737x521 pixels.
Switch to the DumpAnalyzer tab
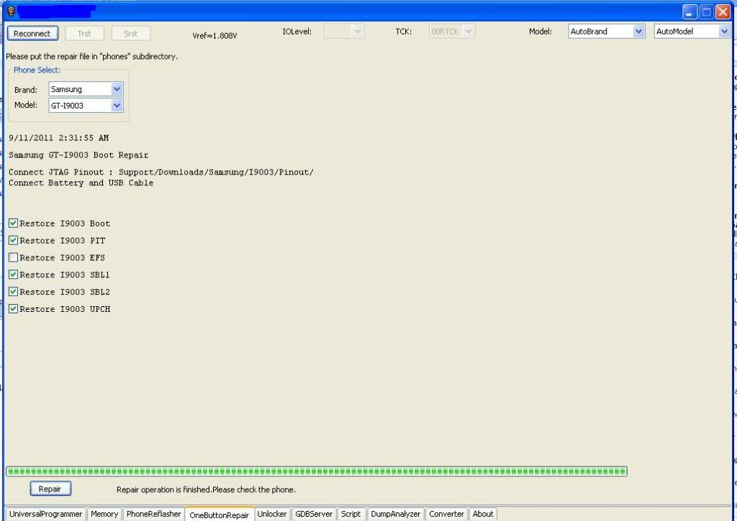click(x=396, y=514)
